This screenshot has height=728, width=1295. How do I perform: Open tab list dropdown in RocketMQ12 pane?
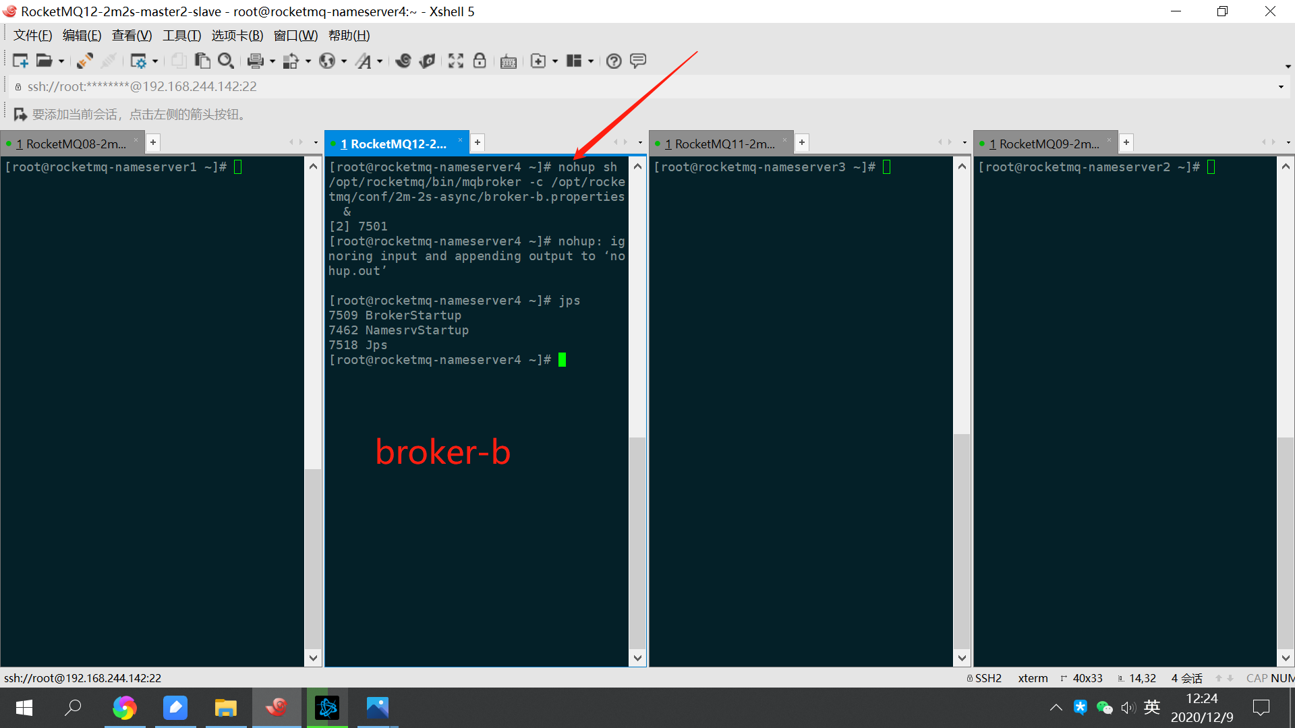click(640, 142)
